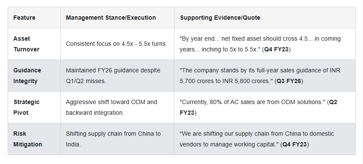Click the Shifting supply chain to India cell
Image resolution: width=363 pixels, height=164 pixels.
click(113, 139)
